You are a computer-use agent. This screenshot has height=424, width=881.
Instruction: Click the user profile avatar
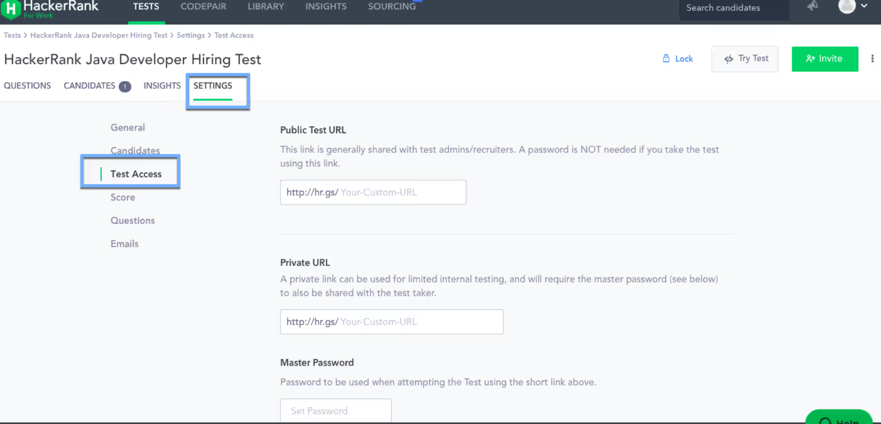tap(847, 6)
